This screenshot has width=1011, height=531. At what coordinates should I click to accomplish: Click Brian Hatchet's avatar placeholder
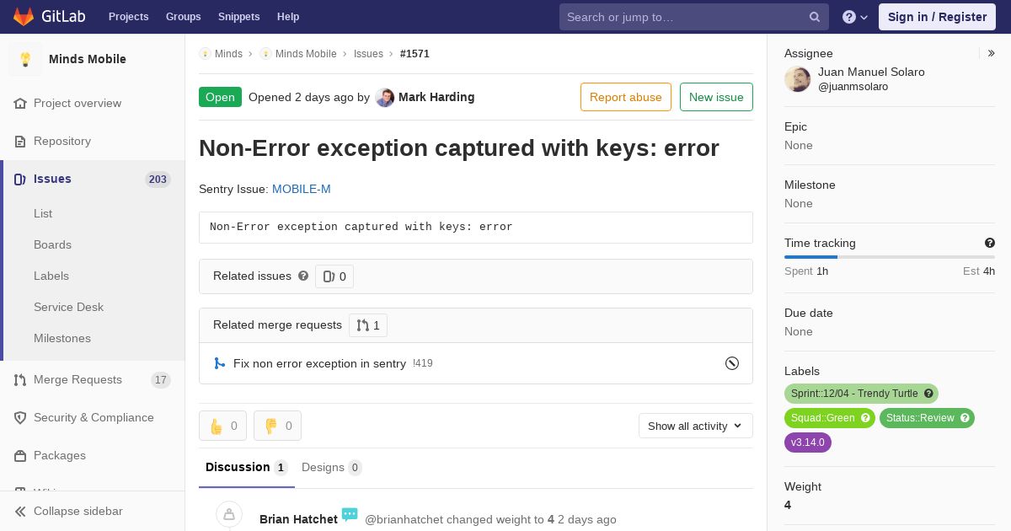point(229,515)
